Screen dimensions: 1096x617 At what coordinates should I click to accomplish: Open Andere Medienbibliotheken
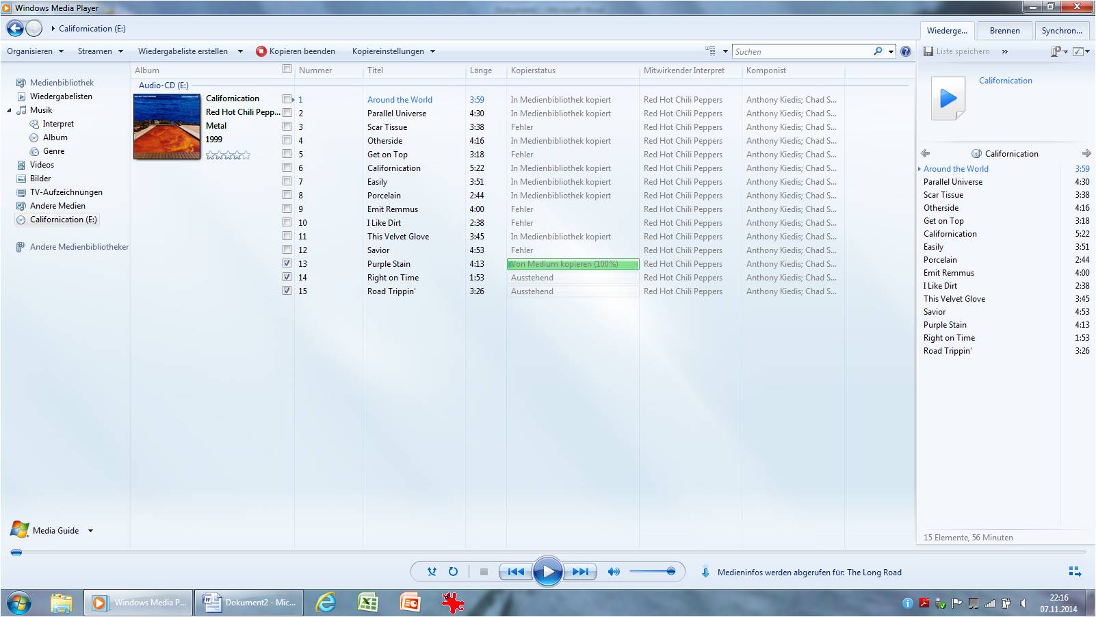[73, 247]
